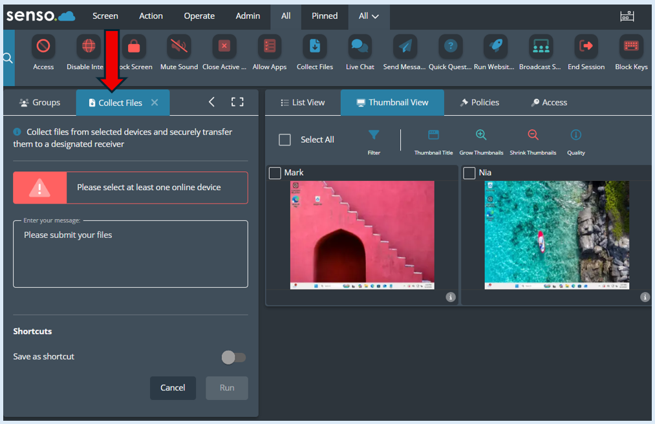Check the Select All checkbox
Viewport: 655px width, 424px height.
(x=285, y=140)
